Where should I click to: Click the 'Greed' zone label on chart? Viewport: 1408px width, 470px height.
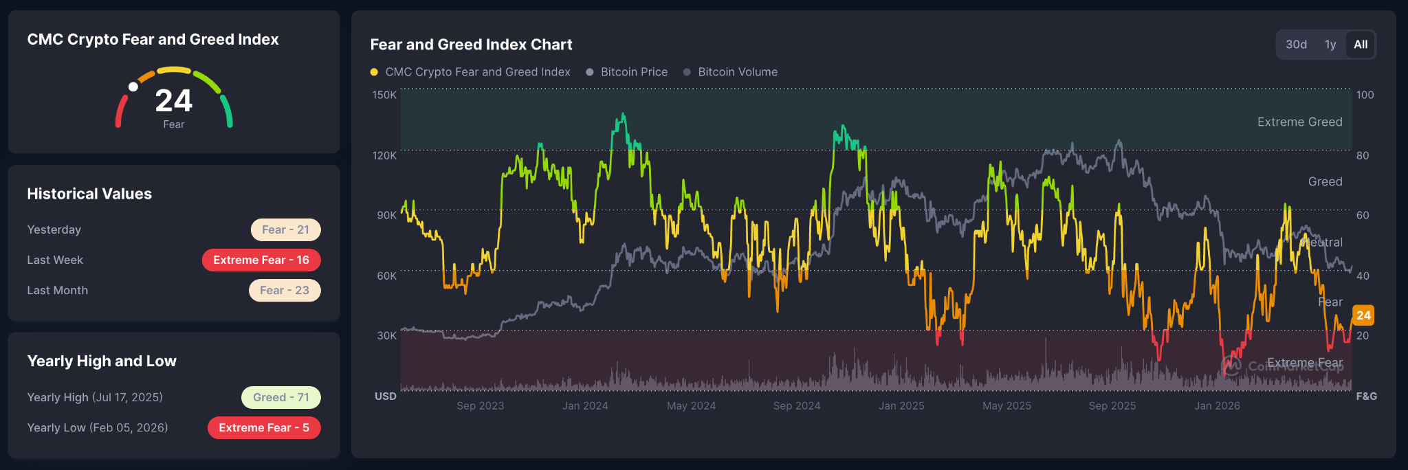click(x=1325, y=181)
